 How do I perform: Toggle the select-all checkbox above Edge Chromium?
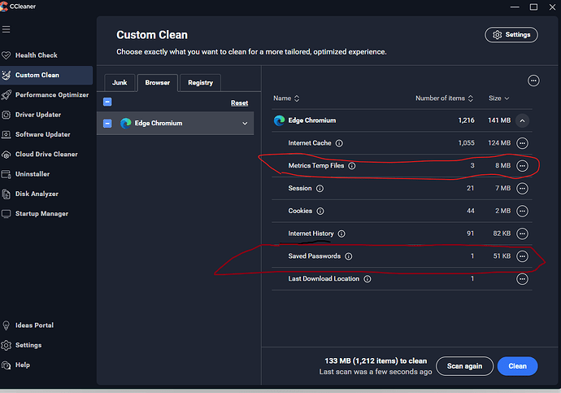point(107,102)
